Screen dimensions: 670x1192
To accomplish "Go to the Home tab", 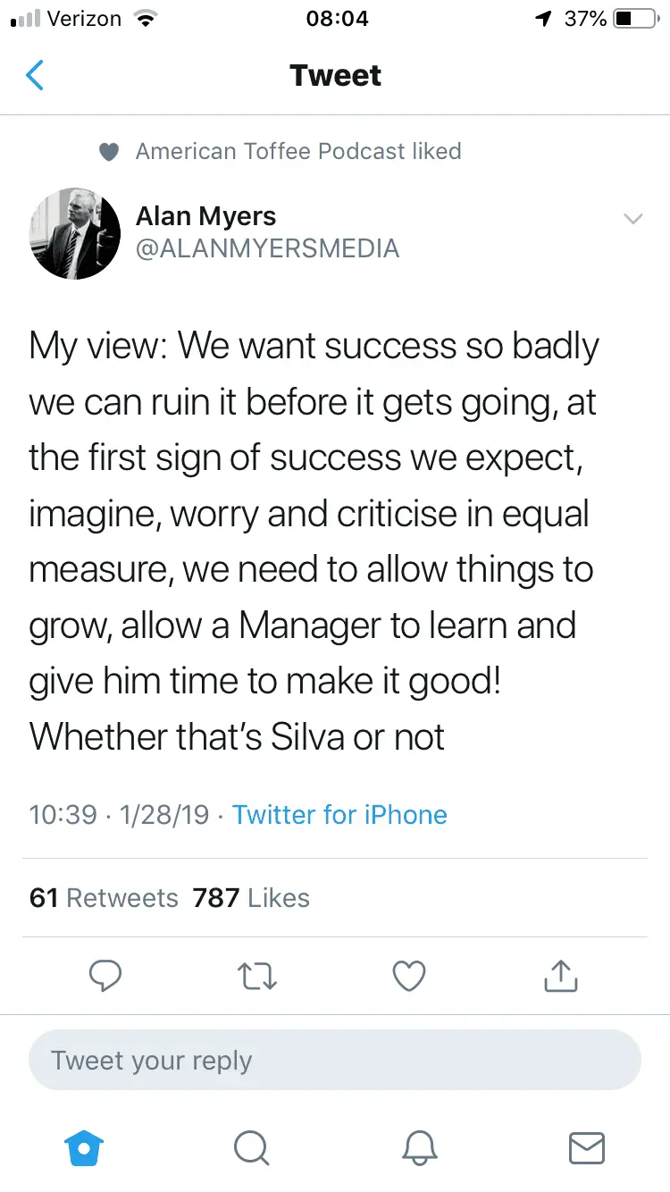I will point(85,1148).
